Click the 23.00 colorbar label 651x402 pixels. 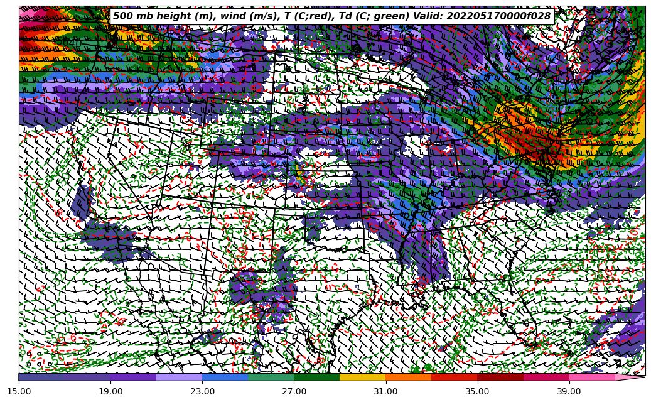[202, 391]
